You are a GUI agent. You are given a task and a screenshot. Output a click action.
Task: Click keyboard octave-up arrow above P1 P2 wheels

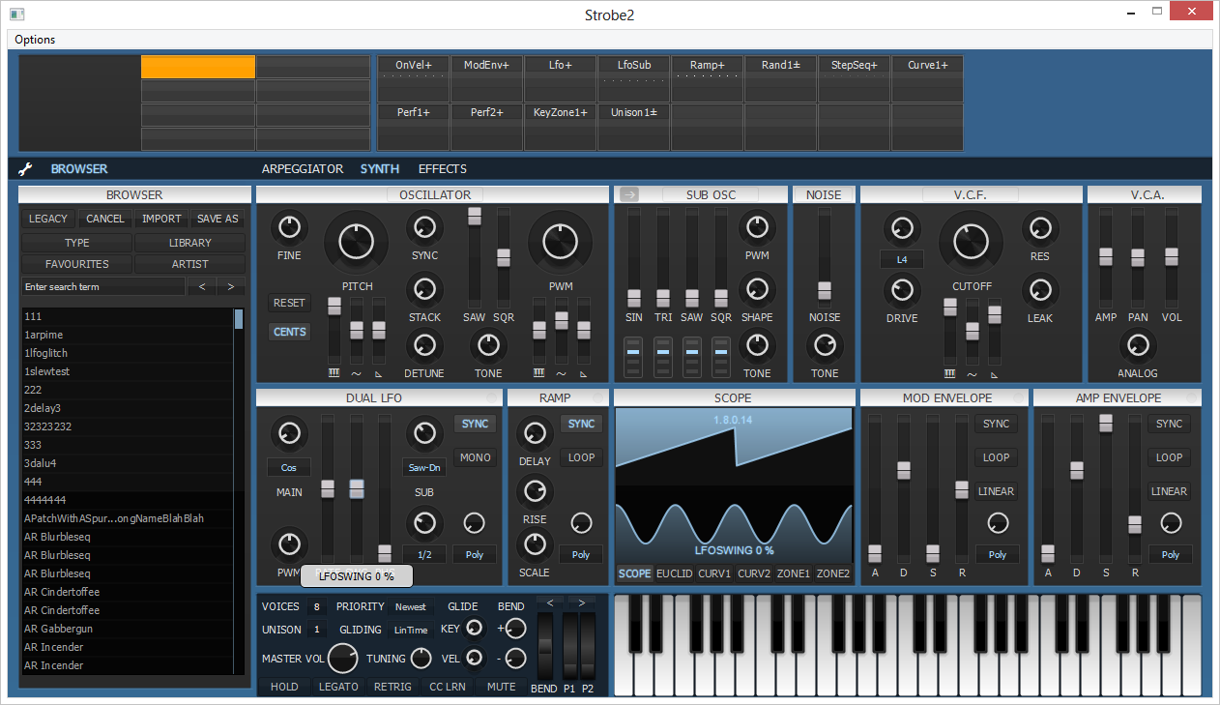click(581, 602)
